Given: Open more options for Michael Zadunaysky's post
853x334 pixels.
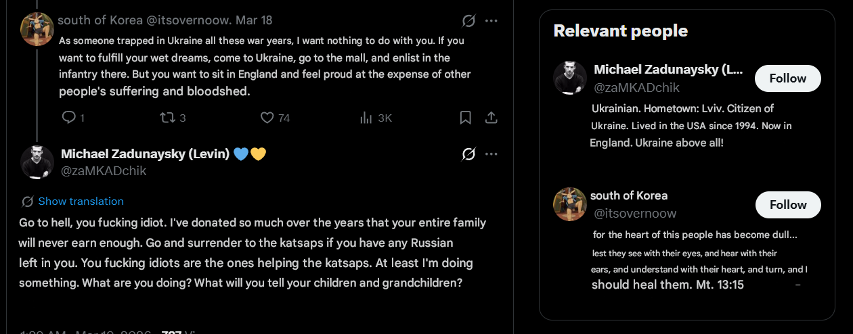Looking at the screenshot, I should coord(491,155).
